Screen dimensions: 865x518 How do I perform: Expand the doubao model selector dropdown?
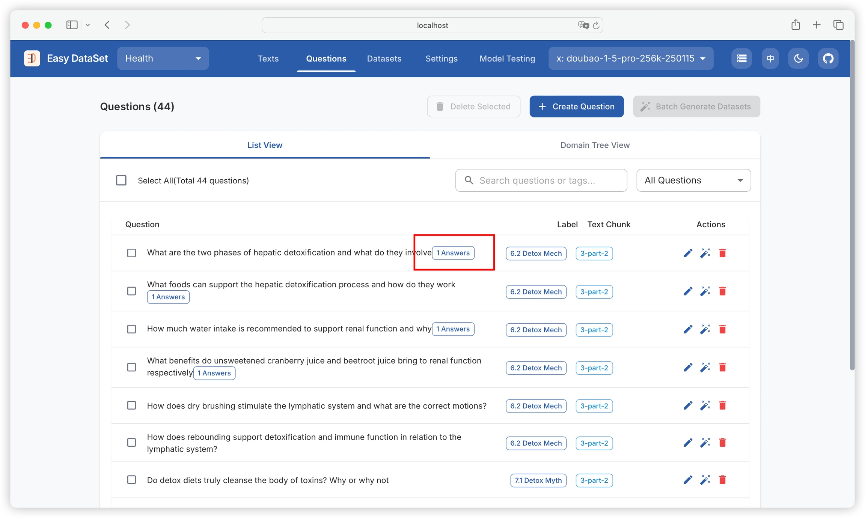tap(631, 59)
